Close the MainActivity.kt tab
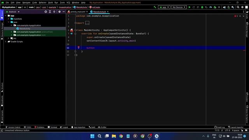 pos(108,12)
